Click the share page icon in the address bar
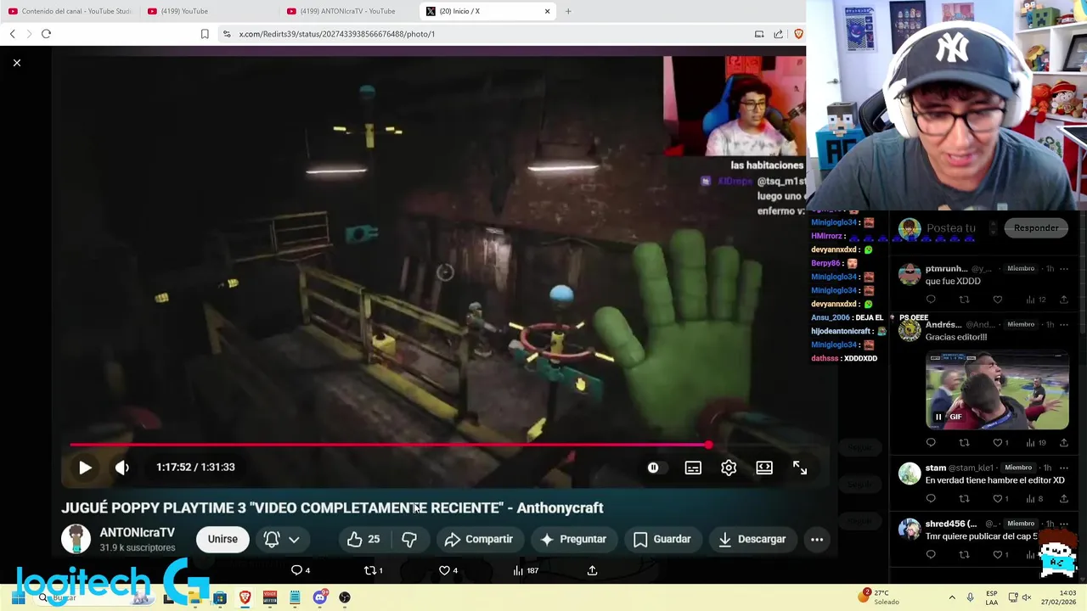Viewport: 1087px width, 611px height. pos(778,34)
